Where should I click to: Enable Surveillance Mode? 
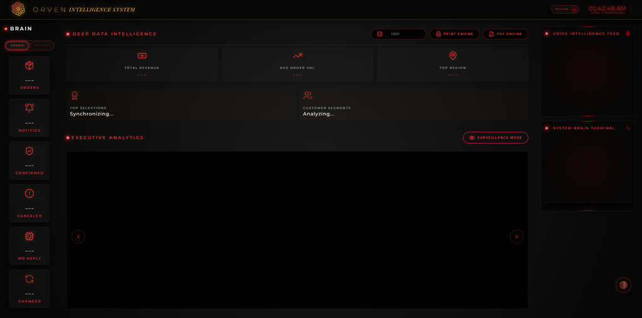pyautogui.click(x=495, y=138)
